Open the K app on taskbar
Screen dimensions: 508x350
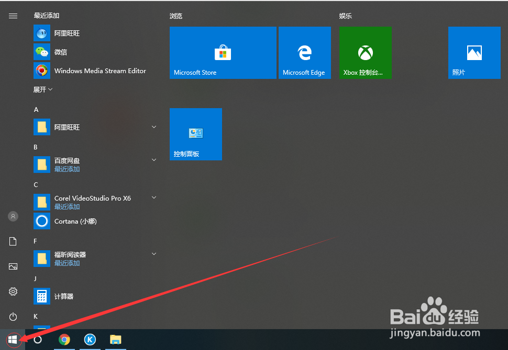[x=90, y=340]
